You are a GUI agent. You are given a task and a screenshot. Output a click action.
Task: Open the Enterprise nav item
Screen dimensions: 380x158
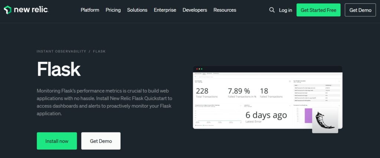pyautogui.click(x=165, y=10)
